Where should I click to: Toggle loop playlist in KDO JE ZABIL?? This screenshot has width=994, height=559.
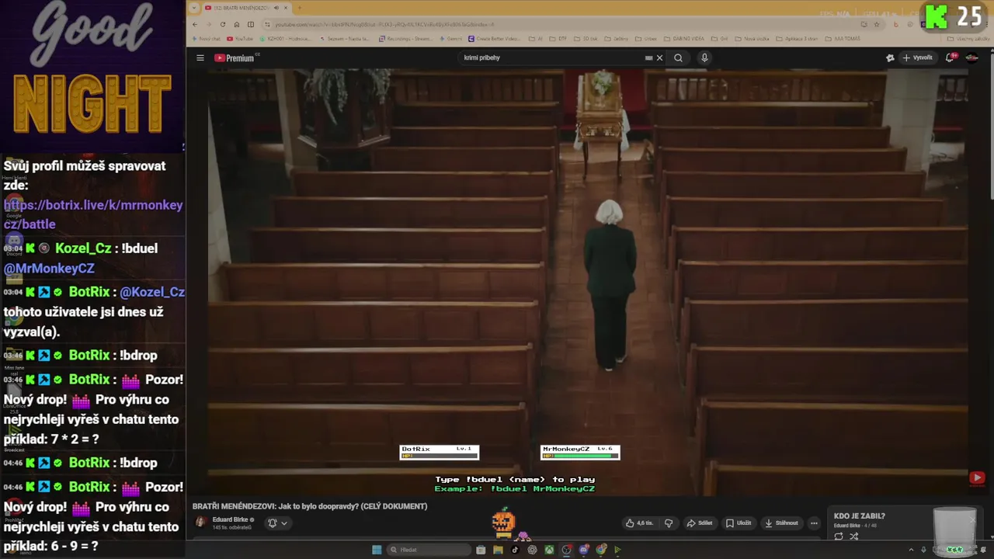pyautogui.click(x=839, y=536)
